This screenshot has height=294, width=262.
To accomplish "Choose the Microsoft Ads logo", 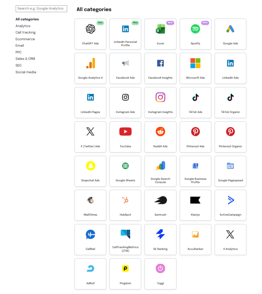I will click(195, 63).
